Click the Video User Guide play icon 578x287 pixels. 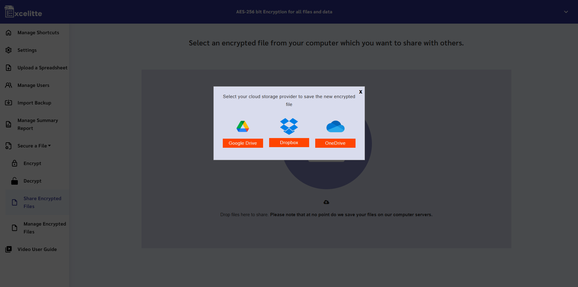tap(8, 249)
